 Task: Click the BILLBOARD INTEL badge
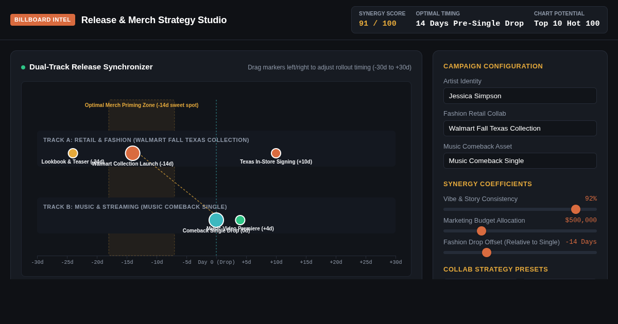tap(43, 20)
